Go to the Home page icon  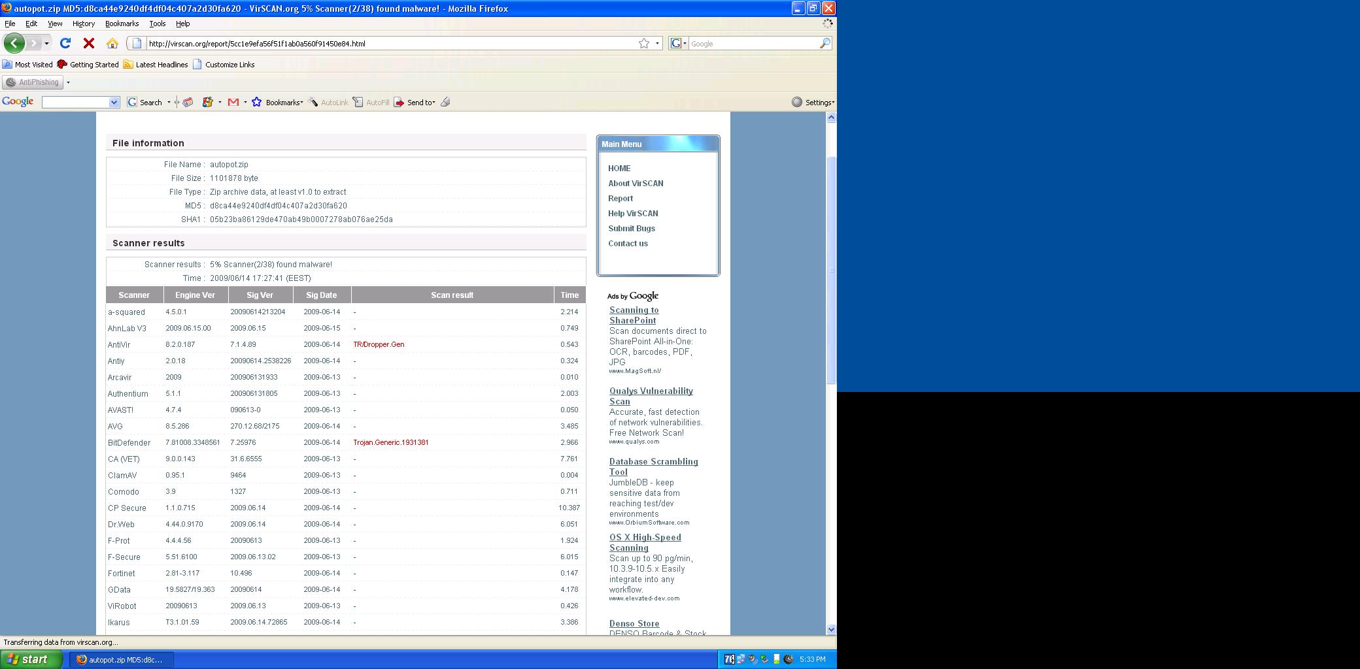point(112,43)
